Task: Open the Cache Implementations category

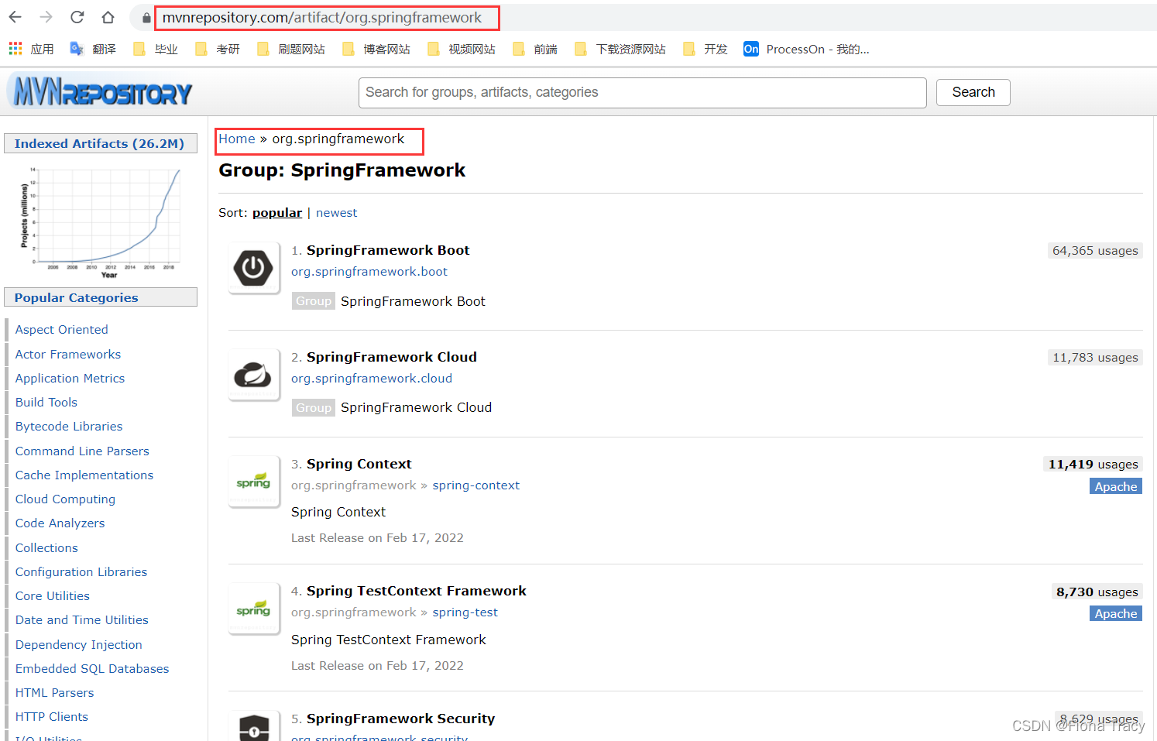Action: (x=84, y=475)
